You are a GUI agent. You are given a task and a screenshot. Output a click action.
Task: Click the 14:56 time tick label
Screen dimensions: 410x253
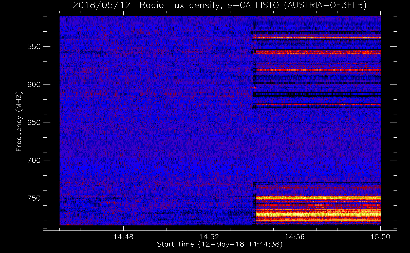tap(295, 237)
